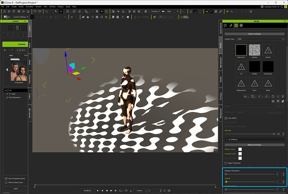Open the File menu
Image resolution: width=288 pixels, height=194 pixels.
coord(3,7)
